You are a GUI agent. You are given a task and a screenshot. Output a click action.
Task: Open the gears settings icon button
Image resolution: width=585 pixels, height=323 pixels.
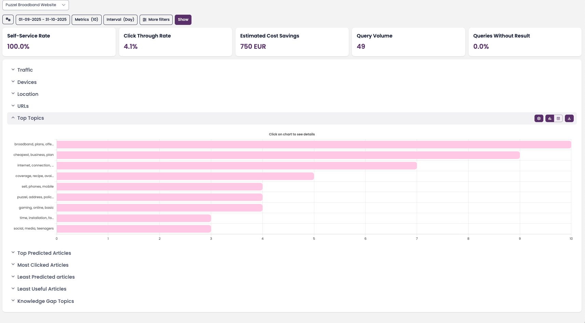[8, 20]
